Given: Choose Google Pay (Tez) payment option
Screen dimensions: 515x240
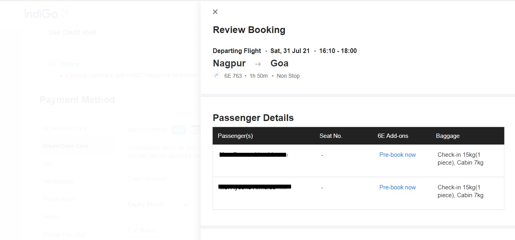Looking at the screenshot, I should point(64,235).
